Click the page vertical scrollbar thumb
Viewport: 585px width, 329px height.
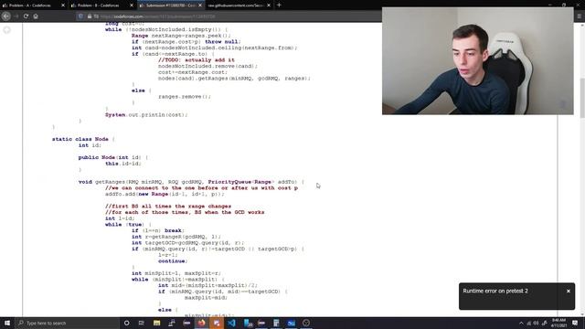coord(582,98)
